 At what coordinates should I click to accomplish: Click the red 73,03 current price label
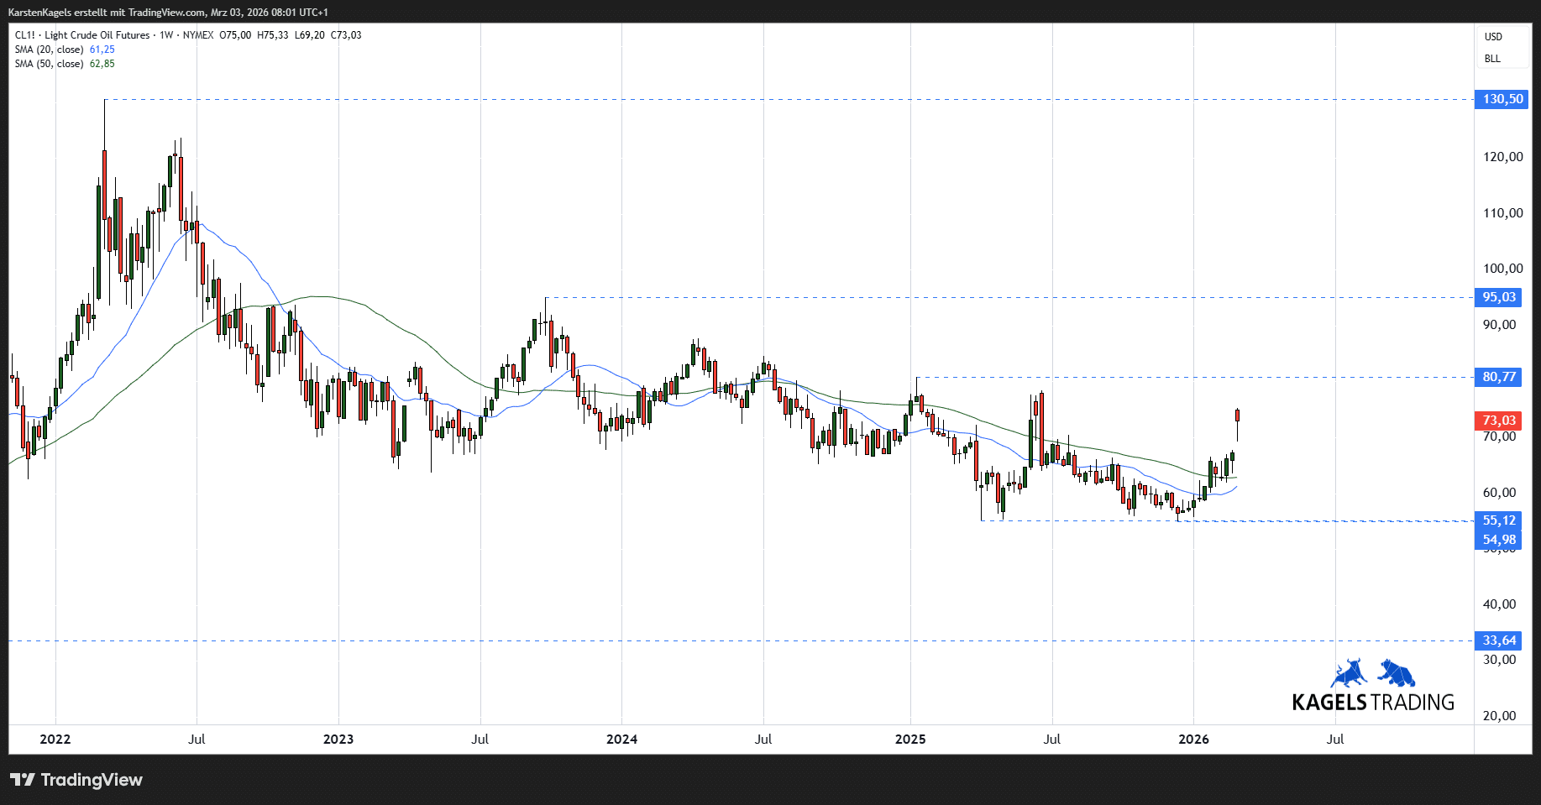pyautogui.click(x=1499, y=421)
